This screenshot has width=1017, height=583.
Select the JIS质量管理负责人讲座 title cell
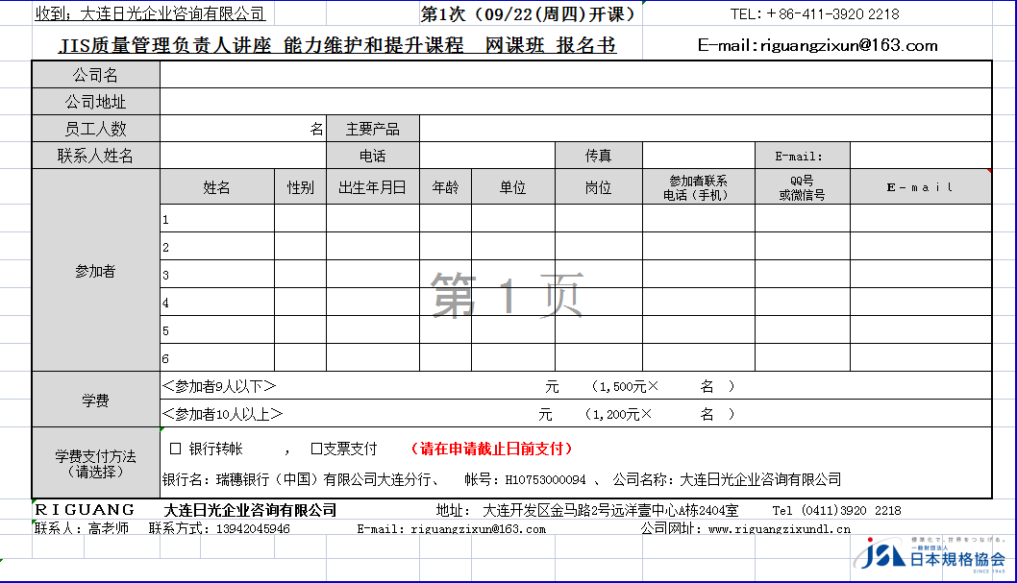(x=336, y=46)
